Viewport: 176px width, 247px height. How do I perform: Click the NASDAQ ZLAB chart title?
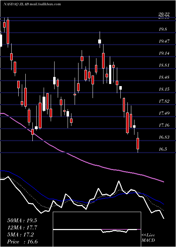tap(32, 4)
